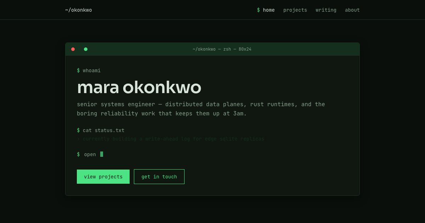Click the '$ whoami' command line

[89, 70]
